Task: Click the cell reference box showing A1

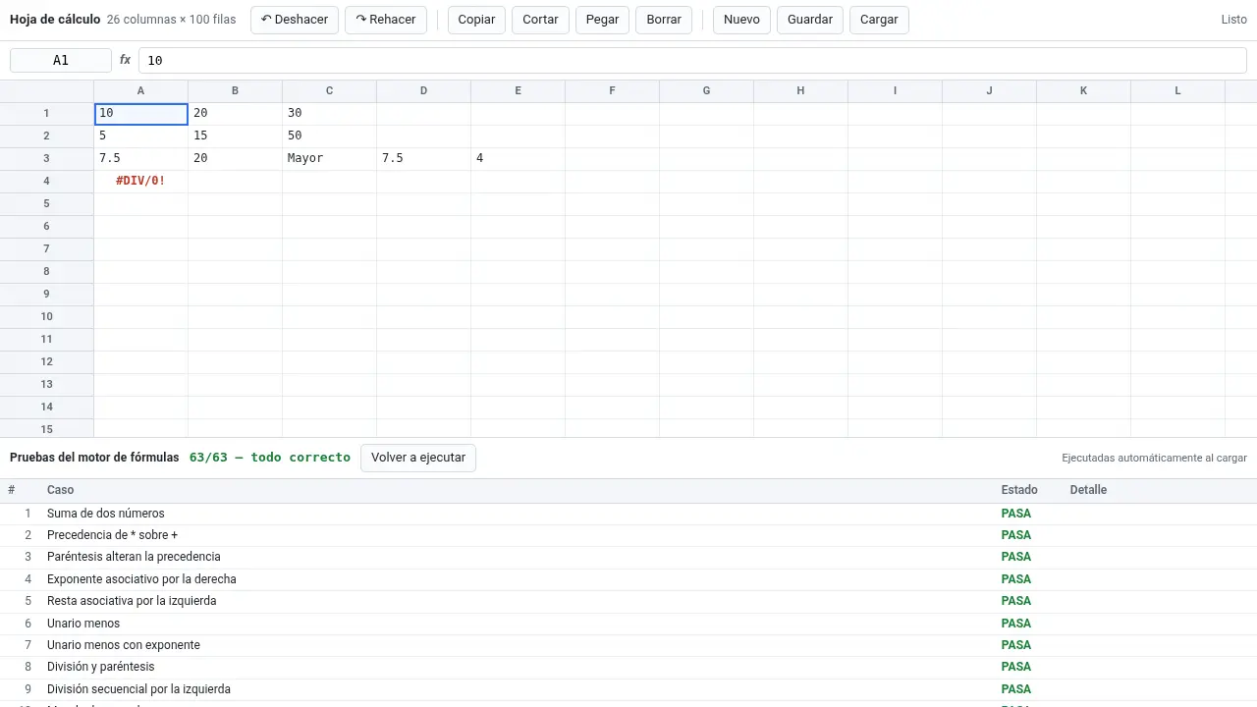Action: (61, 61)
